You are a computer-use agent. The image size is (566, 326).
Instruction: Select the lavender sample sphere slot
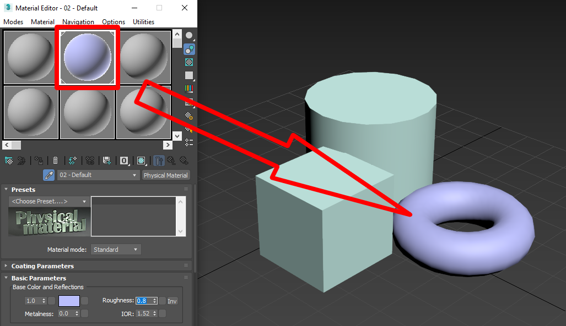click(88, 57)
